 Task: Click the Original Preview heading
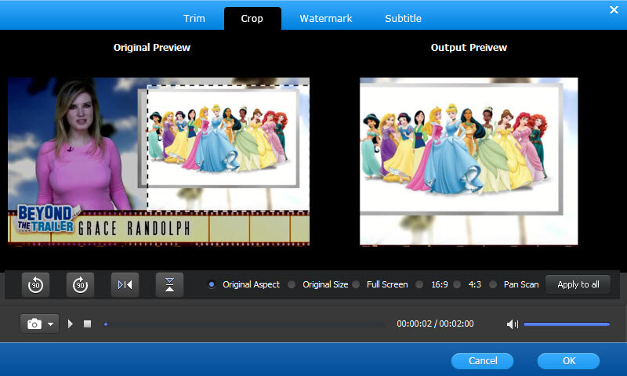[152, 48]
